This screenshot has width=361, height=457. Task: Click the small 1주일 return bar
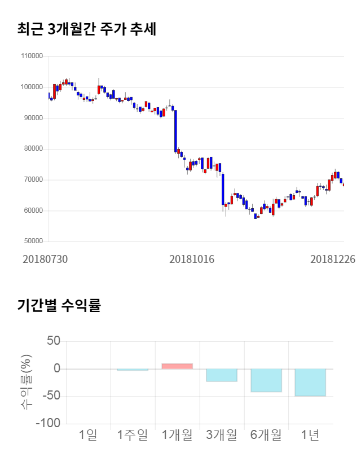coord(133,370)
